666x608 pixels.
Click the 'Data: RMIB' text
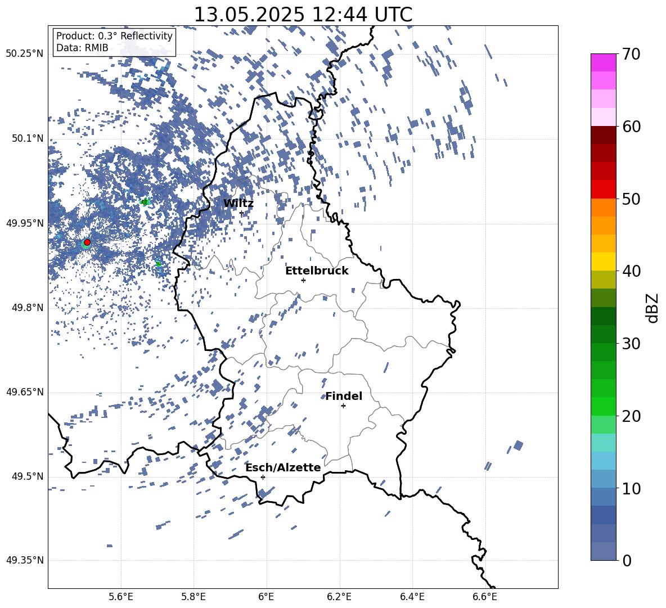82,48
